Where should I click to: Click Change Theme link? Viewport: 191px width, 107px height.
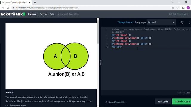[x=125, y=22]
